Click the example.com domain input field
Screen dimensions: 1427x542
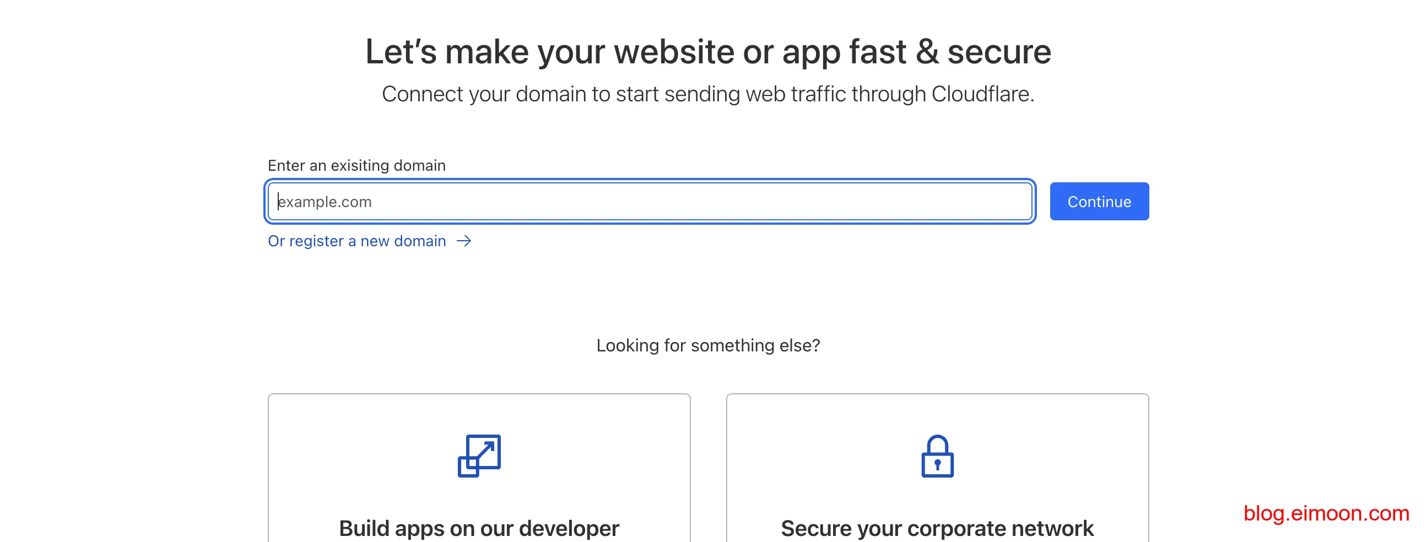tap(649, 202)
